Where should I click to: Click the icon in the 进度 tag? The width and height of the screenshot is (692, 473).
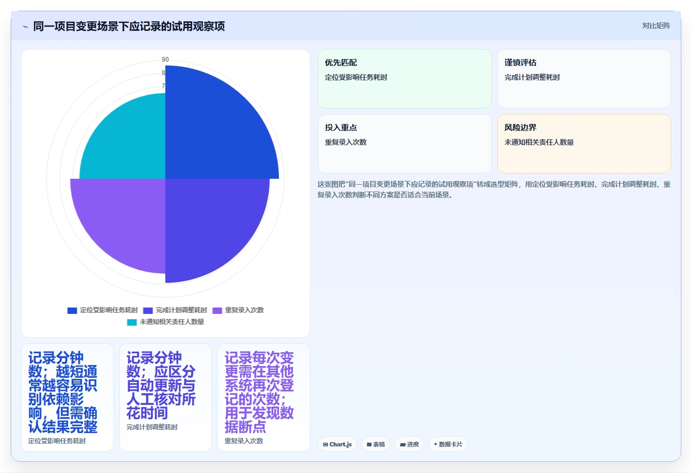pos(402,444)
